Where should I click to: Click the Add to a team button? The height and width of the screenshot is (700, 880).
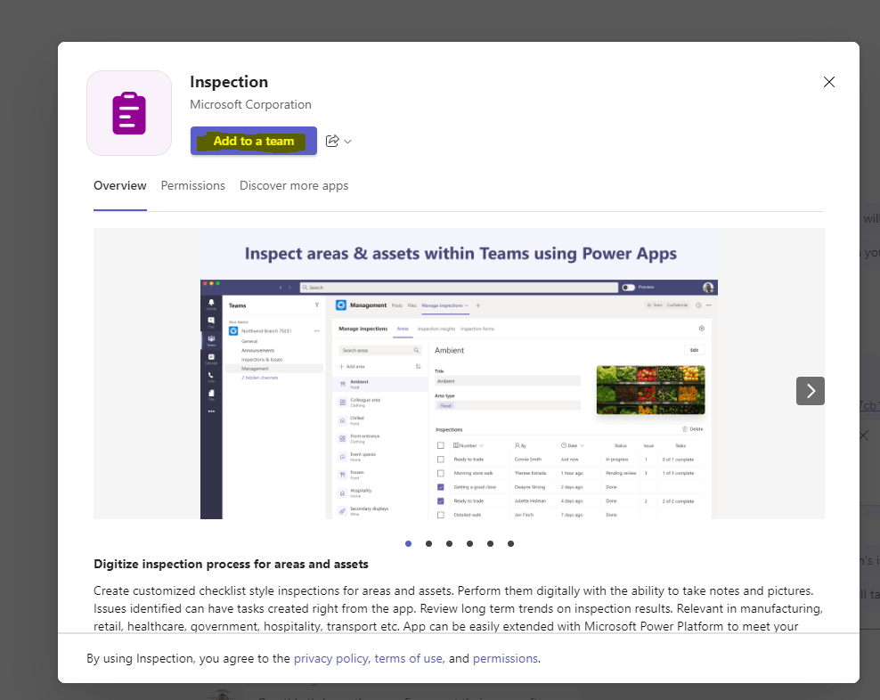pos(254,141)
